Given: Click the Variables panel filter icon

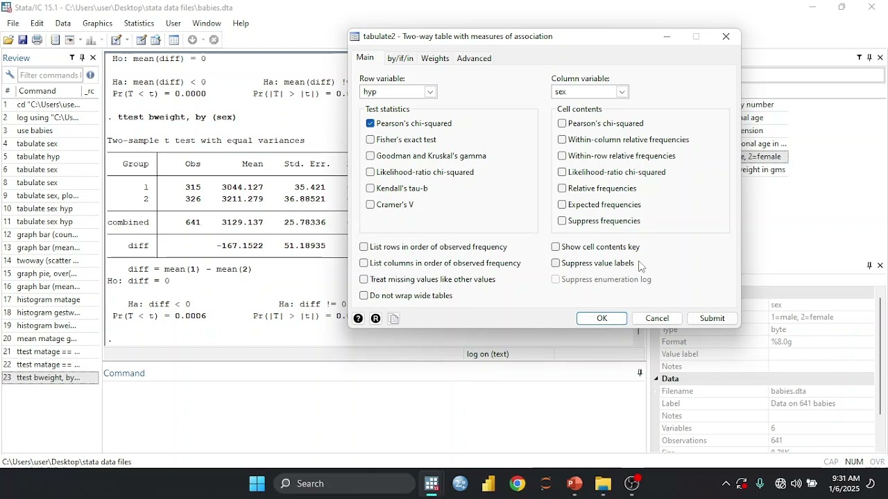Looking at the screenshot, I should pos(860,58).
